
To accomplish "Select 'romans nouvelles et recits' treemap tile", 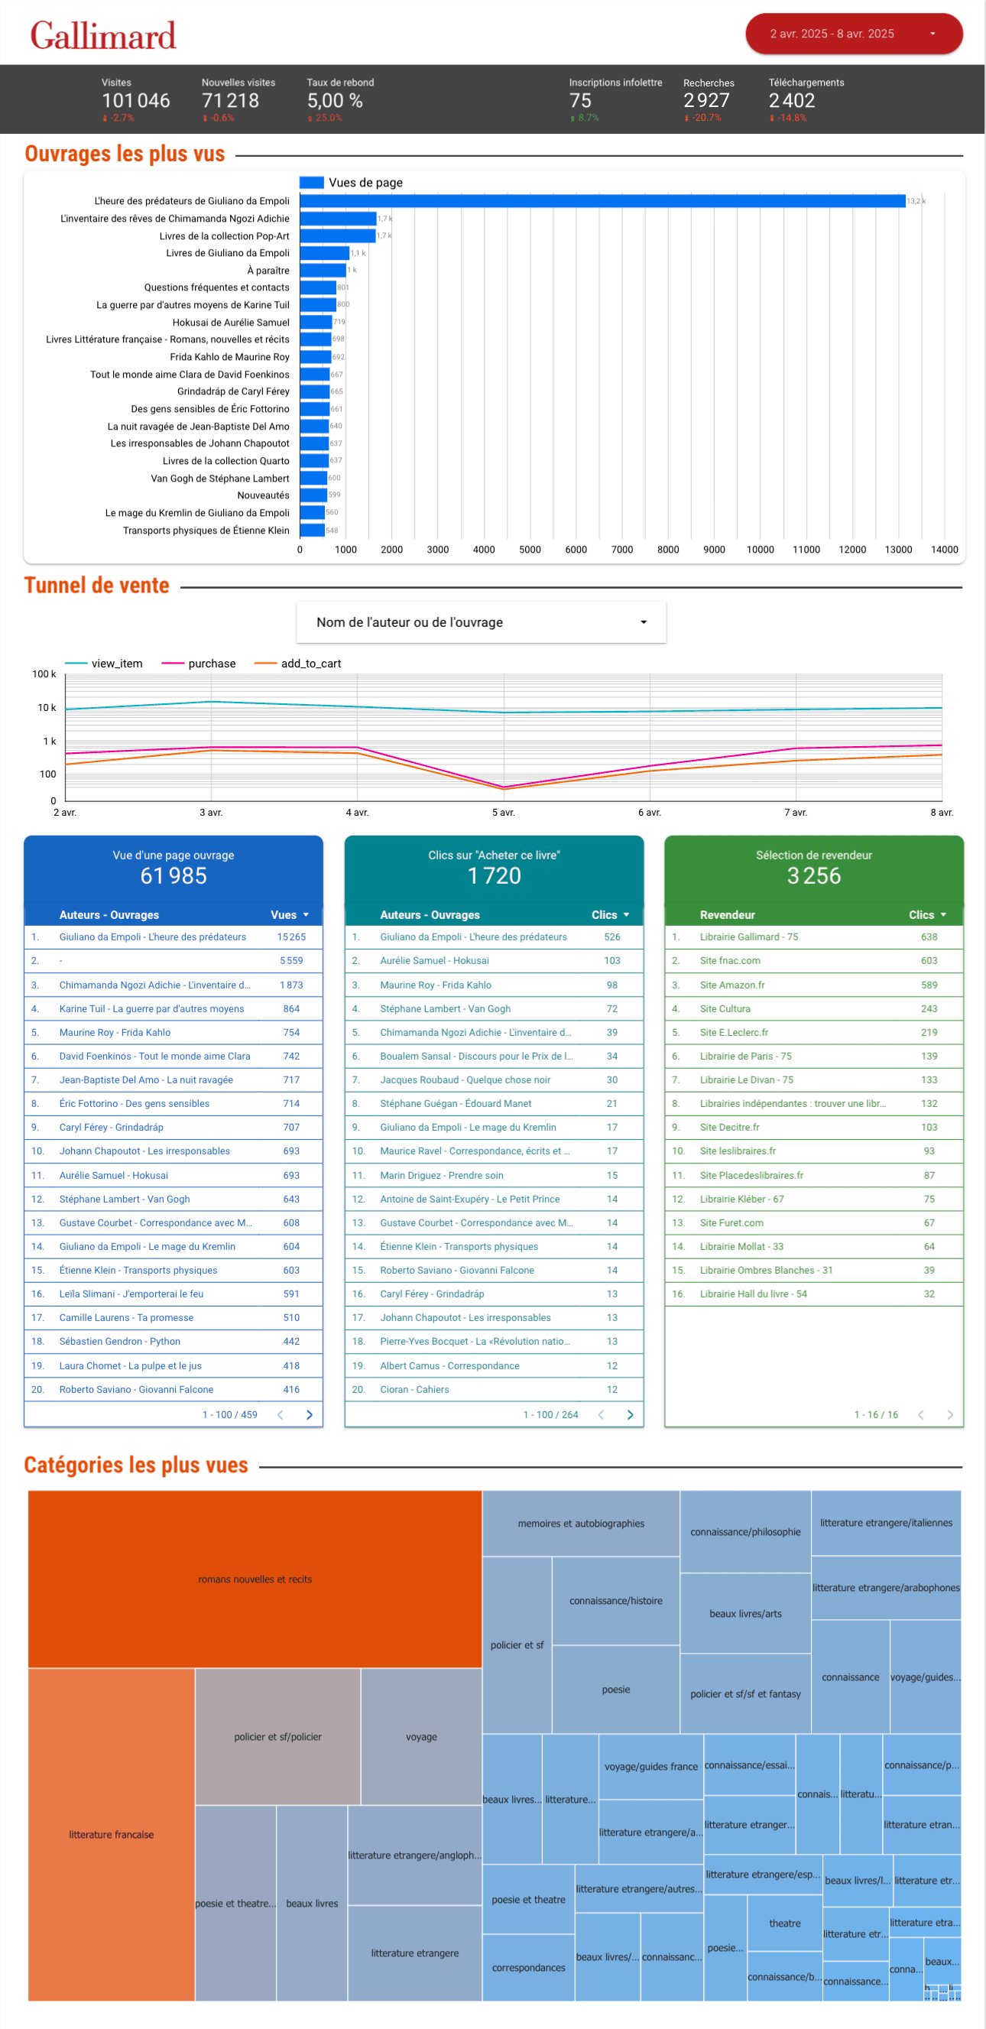I will (255, 1579).
